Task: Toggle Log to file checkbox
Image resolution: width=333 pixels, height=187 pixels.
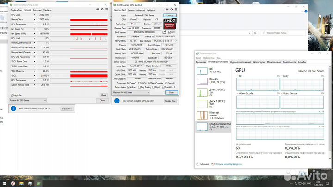Action: [12, 95]
